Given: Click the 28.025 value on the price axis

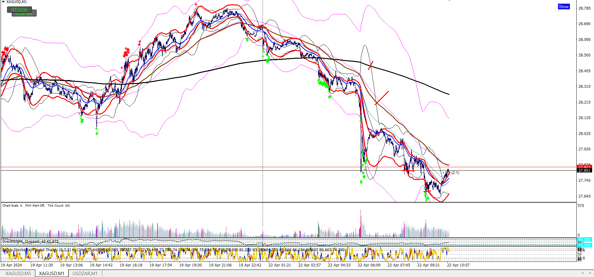Looking at the screenshot, I should tap(584, 133).
